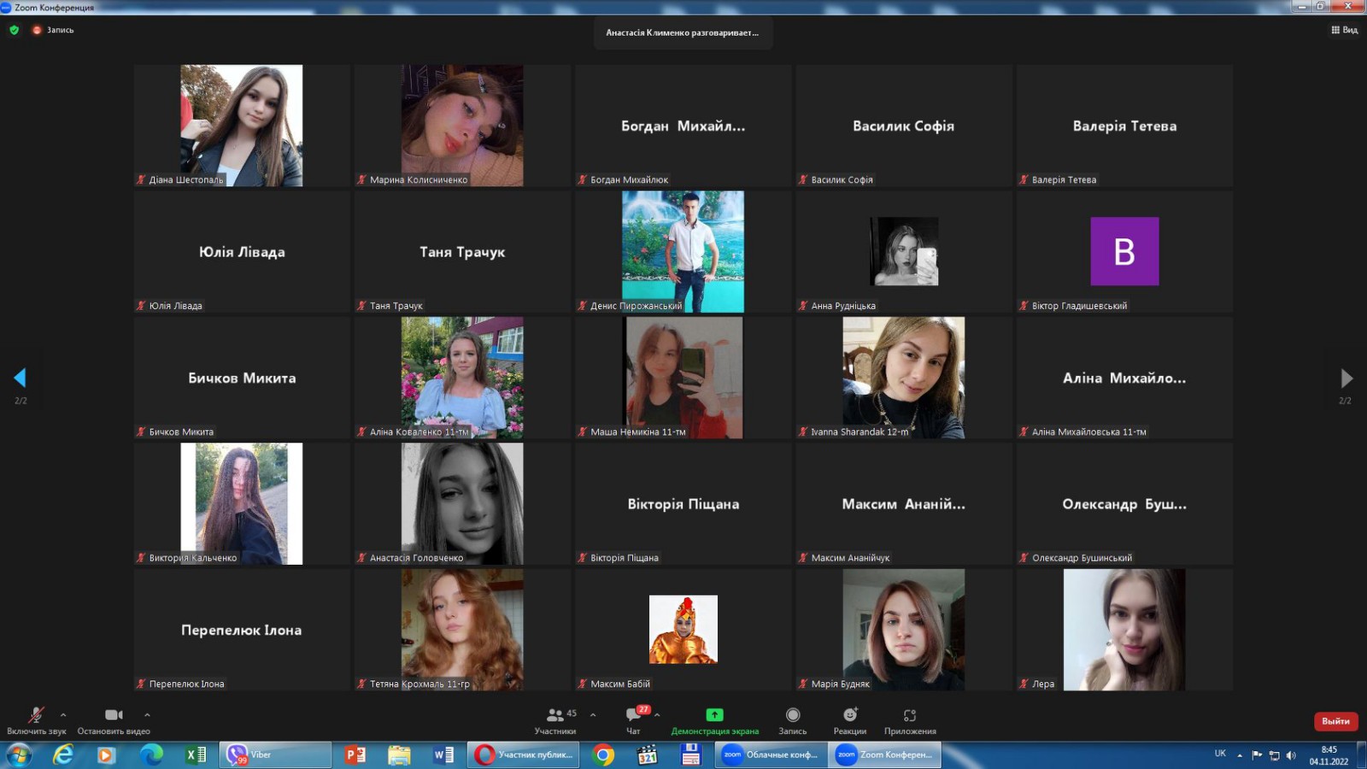This screenshot has height=769, width=1367.
Task: Open the Chat icon with 27 badge
Action: (x=633, y=715)
